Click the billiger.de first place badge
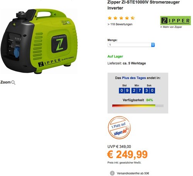The width and height of the screenshot is (193, 176). tap(119, 128)
